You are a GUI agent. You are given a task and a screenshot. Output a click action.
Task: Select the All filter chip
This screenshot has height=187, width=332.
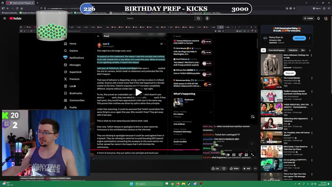tap(263, 50)
